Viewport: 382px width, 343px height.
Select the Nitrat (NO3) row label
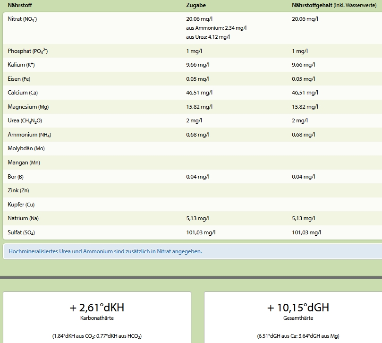pos(22,19)
